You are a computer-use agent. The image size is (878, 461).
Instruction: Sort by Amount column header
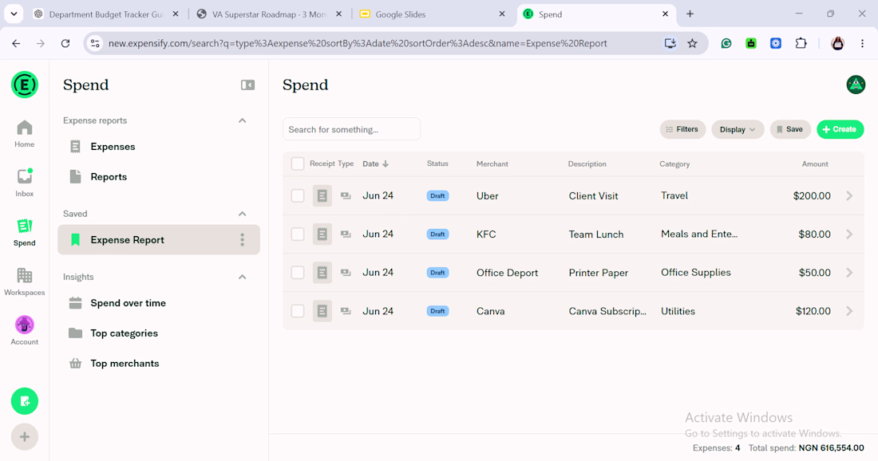[x=815, y=164]
